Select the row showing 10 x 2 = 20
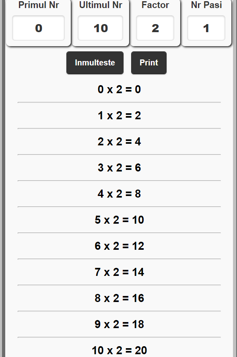237x357 pixels. (119, 349)
